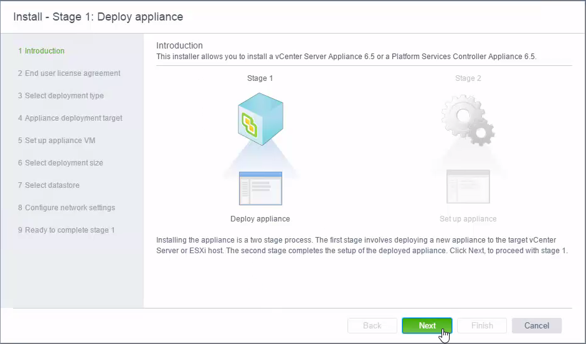Viewport: 586px width, 344px height.
Task: Click the disabled Back button
Action: point(372,326)
